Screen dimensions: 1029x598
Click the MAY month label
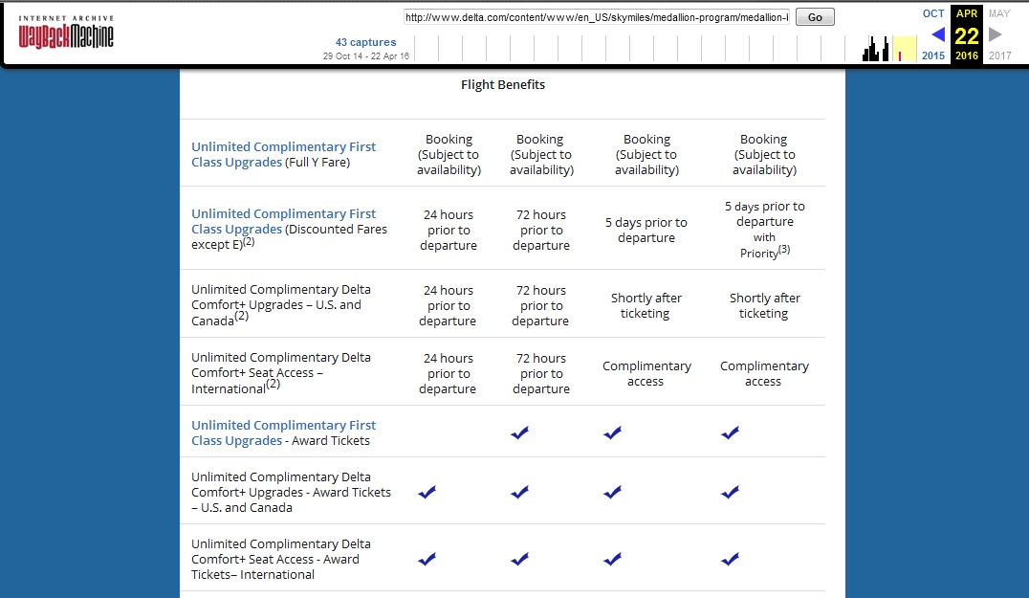point(999,13)
